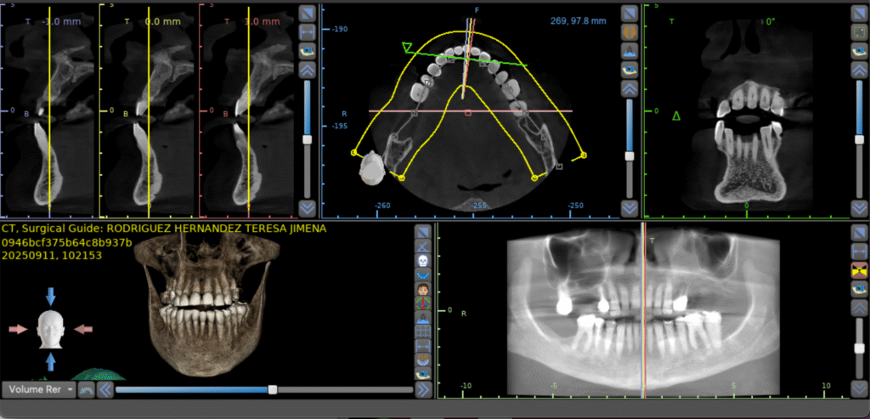Click the measure distance icon in cross-section toolbar
Viewport: 870px width, 419px height.
(x=308, y=31)
